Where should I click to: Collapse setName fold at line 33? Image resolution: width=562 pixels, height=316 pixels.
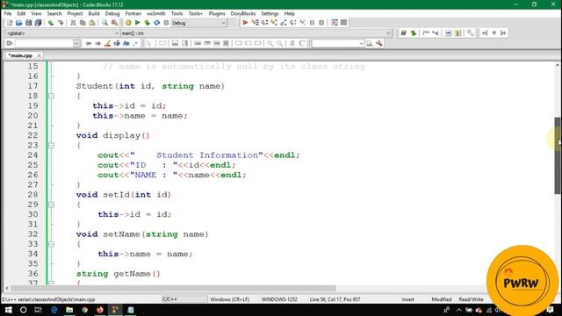[51, 244]
